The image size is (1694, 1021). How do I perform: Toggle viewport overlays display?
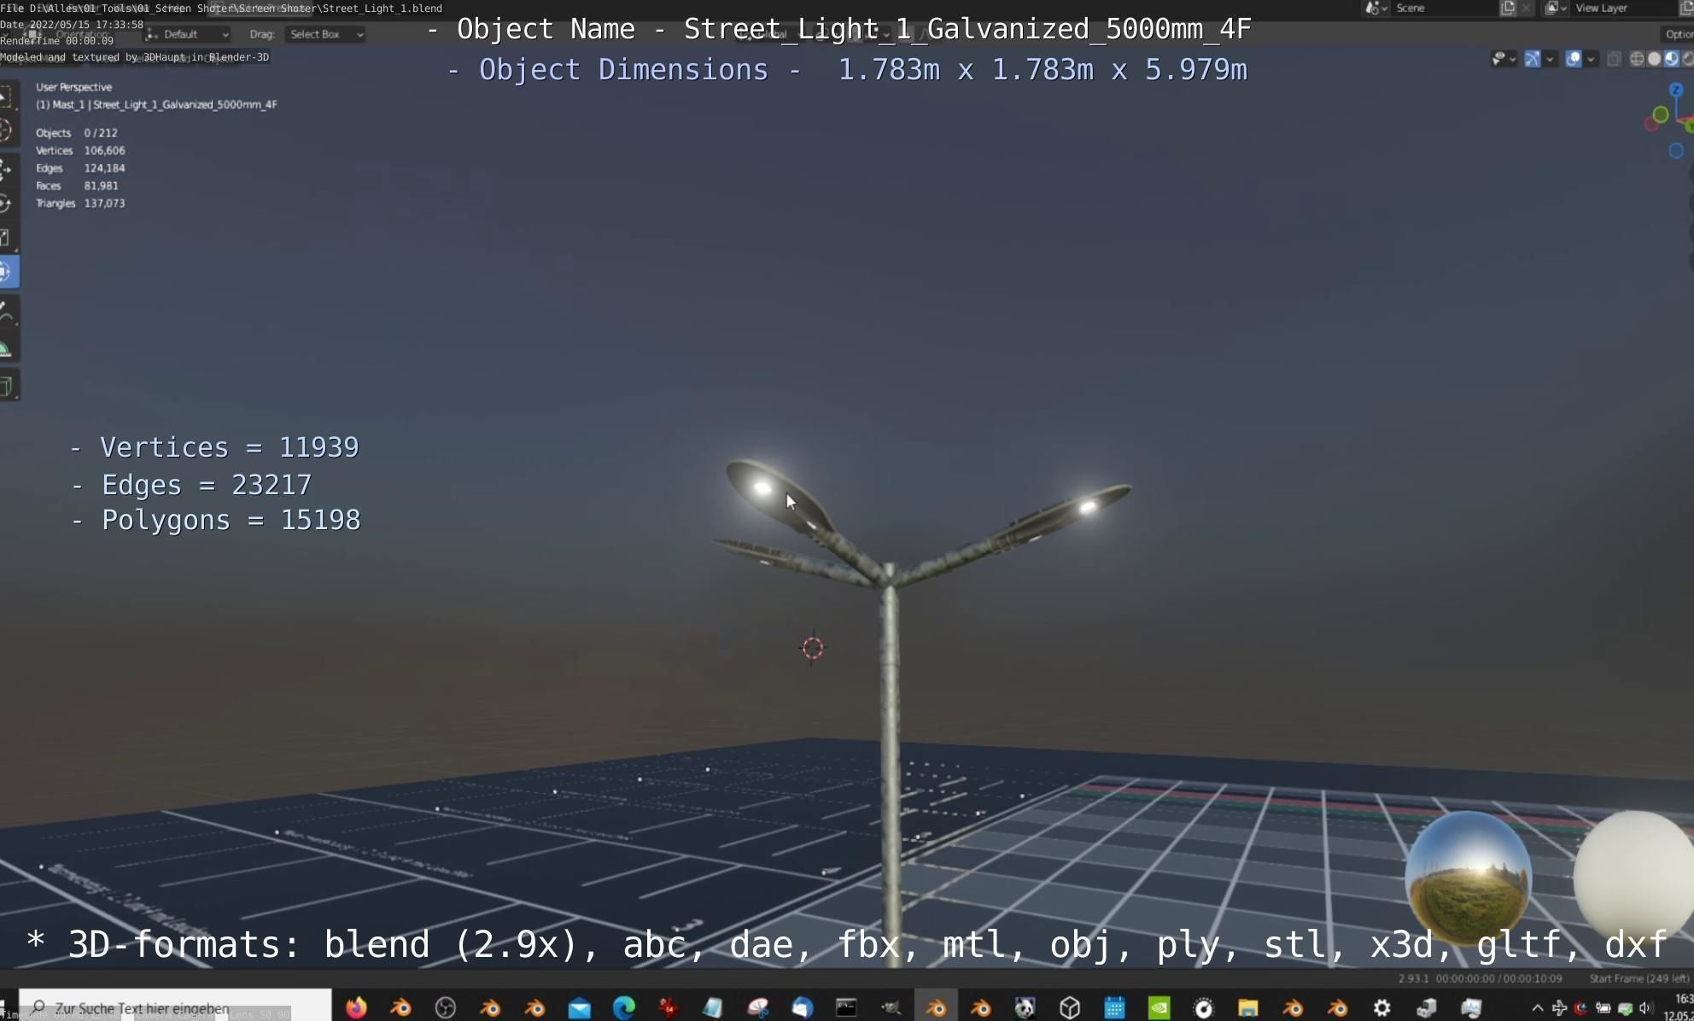1573,59
